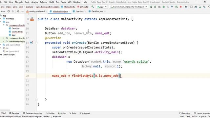Click the Make Project hammer icon

[93, 7]
